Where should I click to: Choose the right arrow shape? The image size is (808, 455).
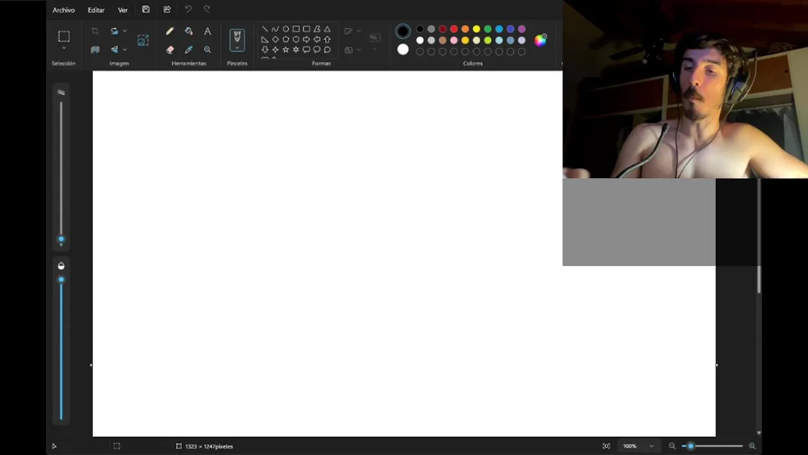pyautogui.click(x=306, y=39)
